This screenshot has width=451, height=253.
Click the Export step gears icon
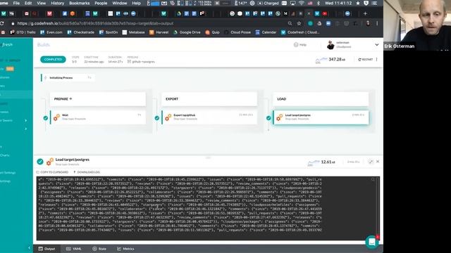click(x=168, y=117)
